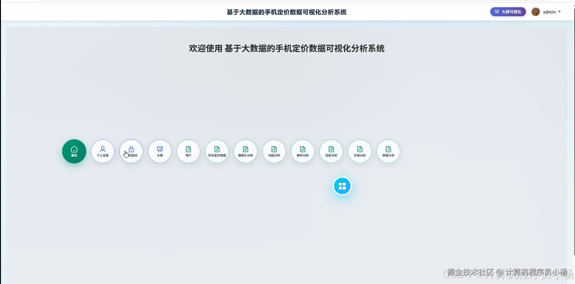Click the 改密码 change password icon

click(131, 151)
